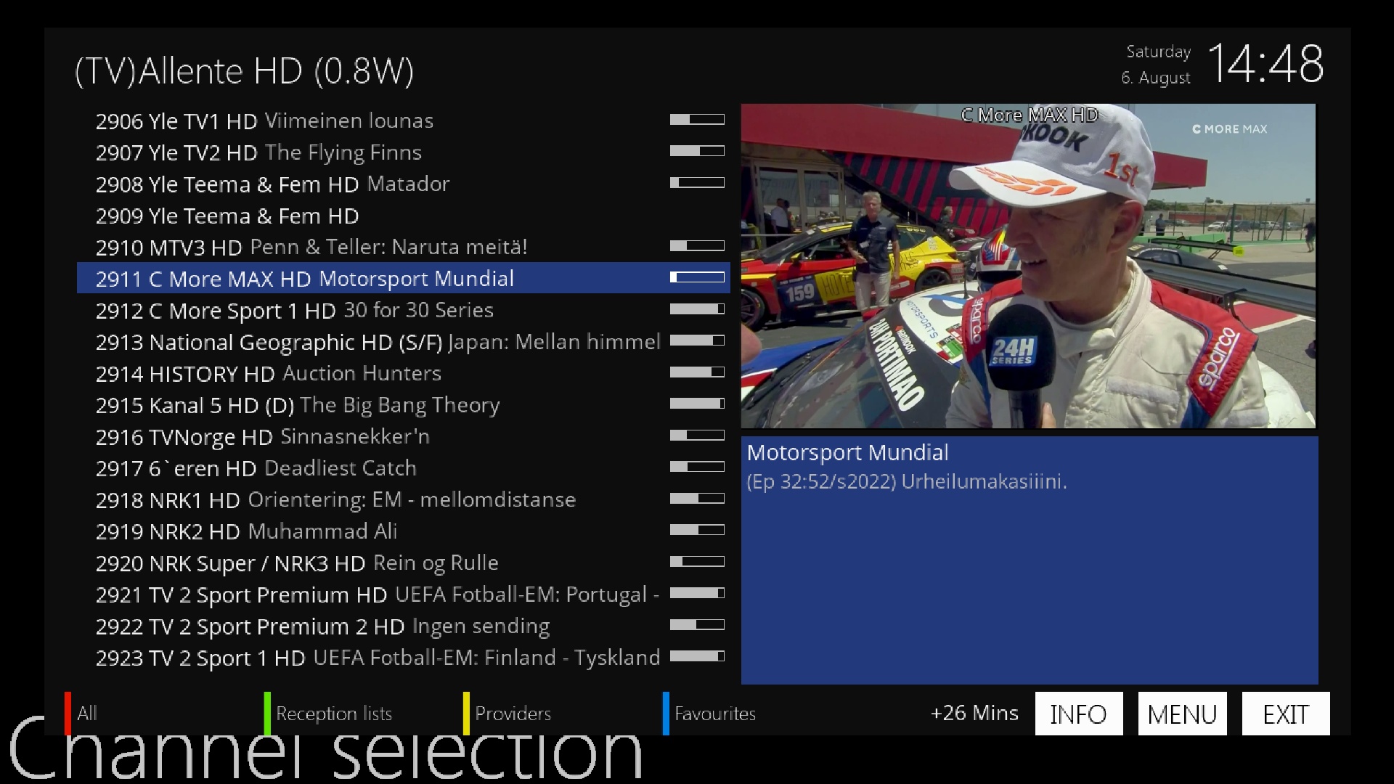Screen dimensions: 1394x784
Task: Select channel 2920 NRK Super / NRK3 HD
Action: (403, 563)
